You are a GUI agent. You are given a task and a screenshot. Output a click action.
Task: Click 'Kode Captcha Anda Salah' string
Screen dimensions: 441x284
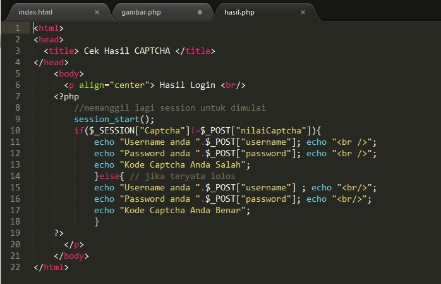coord(183,164)
